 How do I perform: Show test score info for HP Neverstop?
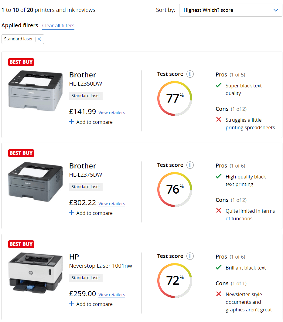click(190, 256)
